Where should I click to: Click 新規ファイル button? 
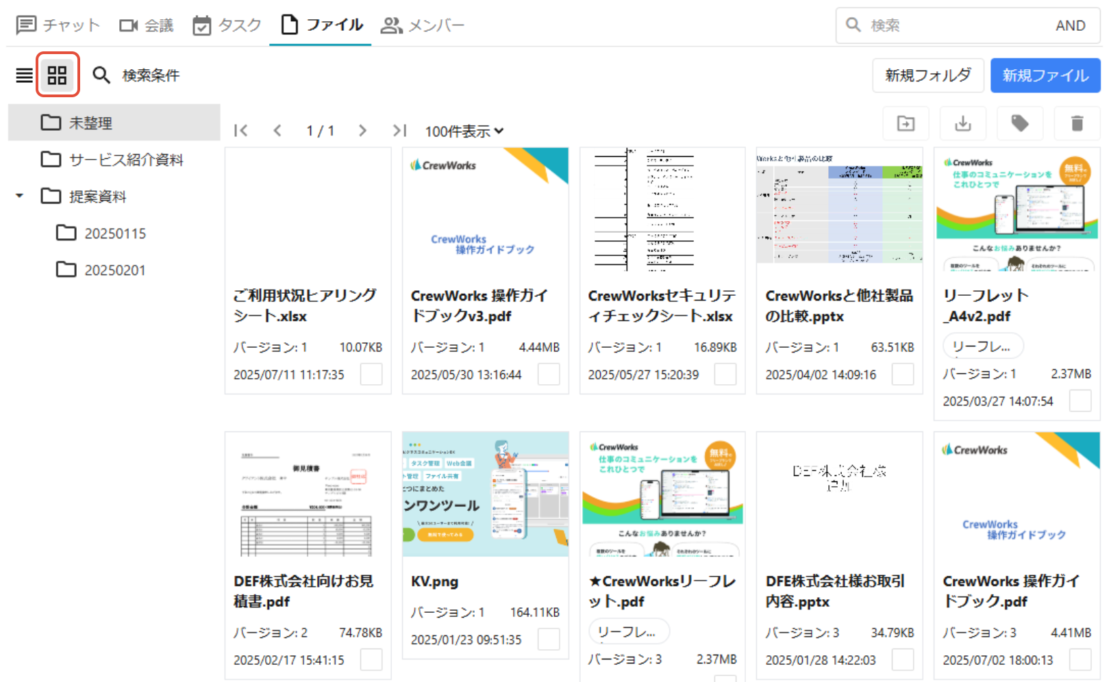point(1045,75)
